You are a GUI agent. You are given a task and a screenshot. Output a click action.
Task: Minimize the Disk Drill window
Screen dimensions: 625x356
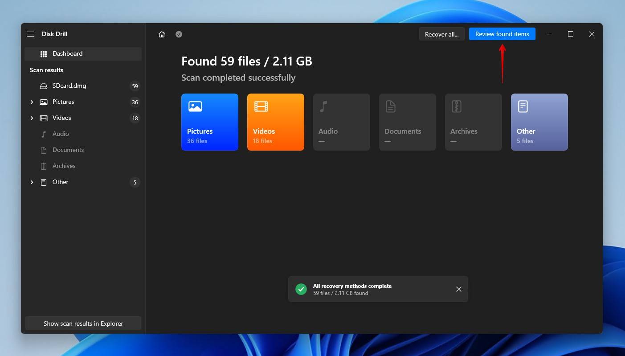549,34
